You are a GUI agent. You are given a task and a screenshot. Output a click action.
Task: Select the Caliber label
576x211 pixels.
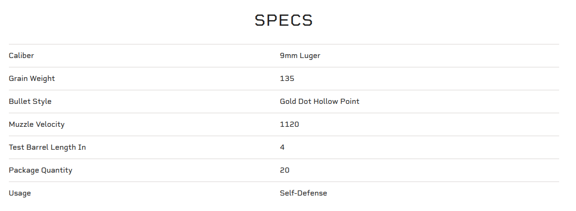pyautogui.click(x=22, y=56)
